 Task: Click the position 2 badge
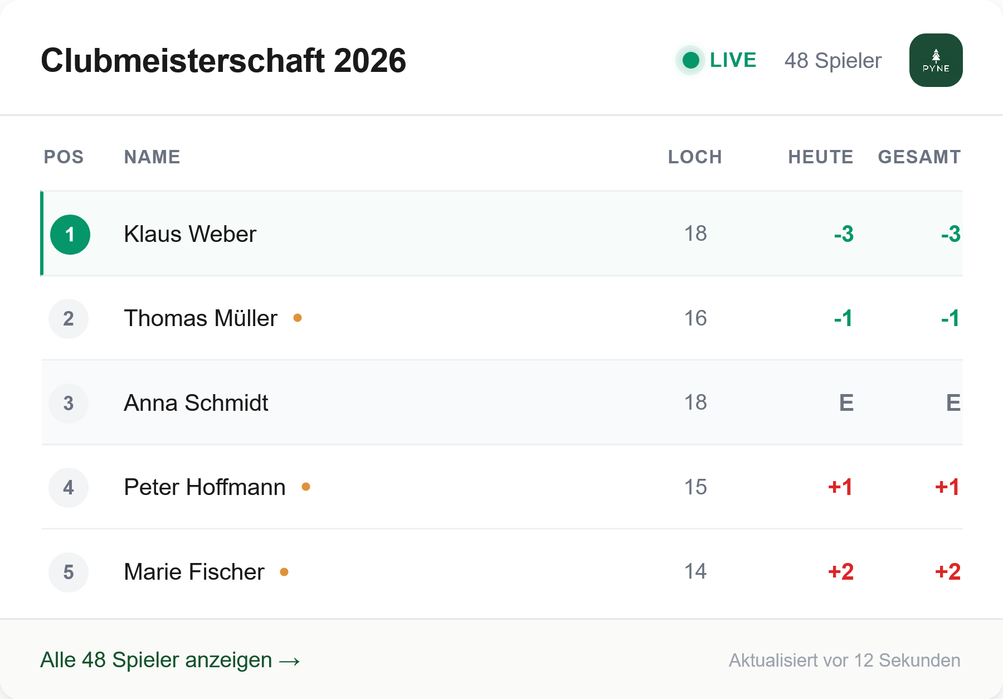pos(69,319)
